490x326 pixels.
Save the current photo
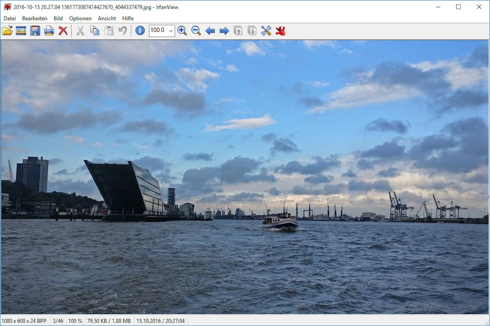tap(34, 30)
